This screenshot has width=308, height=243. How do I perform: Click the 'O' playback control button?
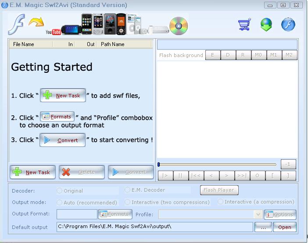point(258,175)
